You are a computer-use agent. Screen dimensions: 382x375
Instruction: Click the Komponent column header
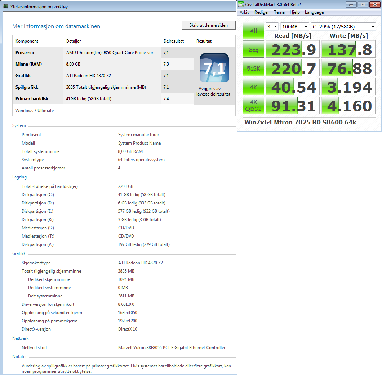click(x=27, y=41)
